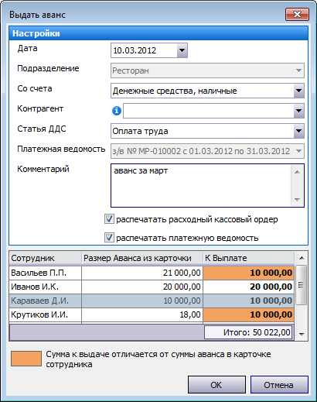This screenshot has height=402, width=317.
Task: Click the К Выплате column header
Action: (x=249, y=258)
